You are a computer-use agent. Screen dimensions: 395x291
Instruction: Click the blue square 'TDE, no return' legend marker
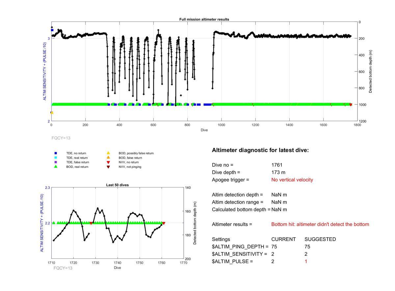[x=56, y=153]
